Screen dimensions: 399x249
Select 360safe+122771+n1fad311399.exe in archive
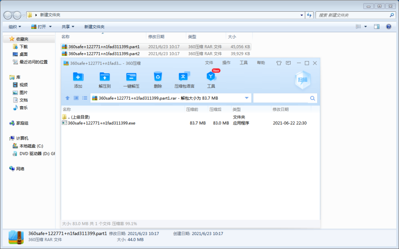pyautogui.click(x=190, y=123)
